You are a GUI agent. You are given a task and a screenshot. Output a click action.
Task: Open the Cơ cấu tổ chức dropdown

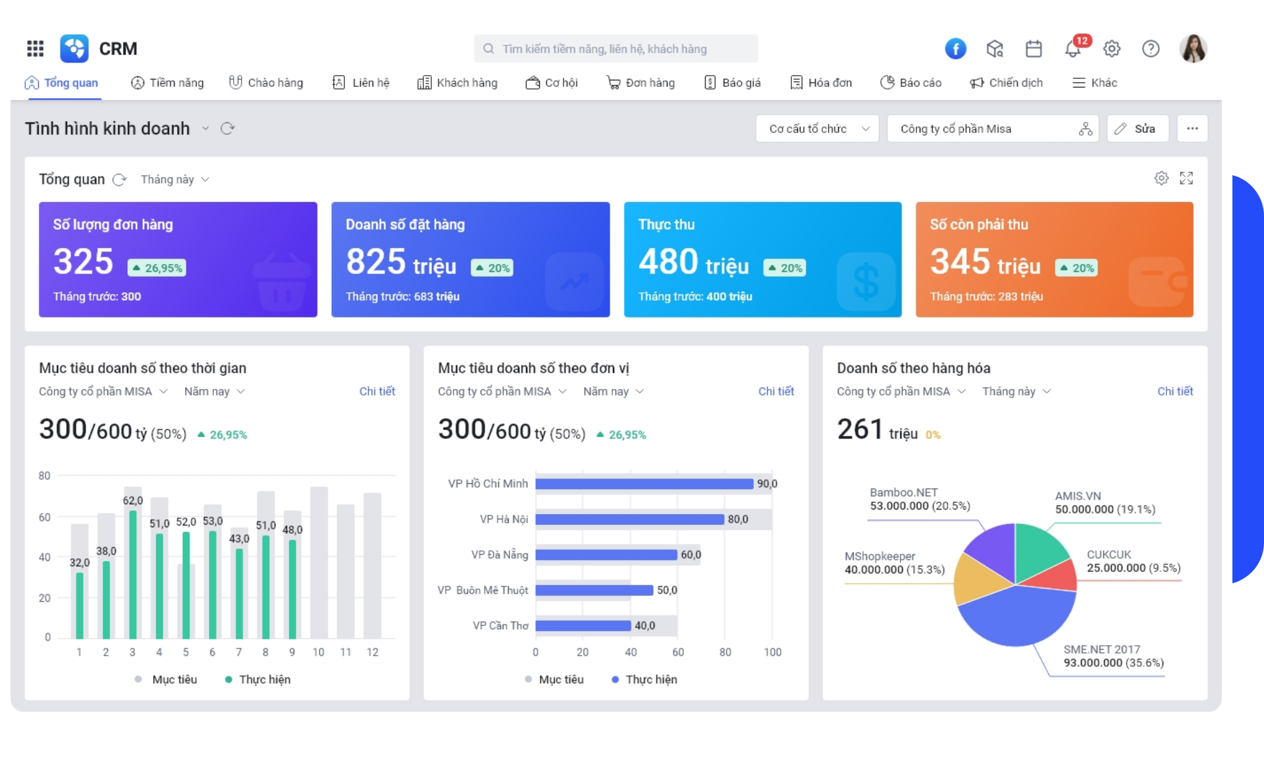[x=817, y=129]
